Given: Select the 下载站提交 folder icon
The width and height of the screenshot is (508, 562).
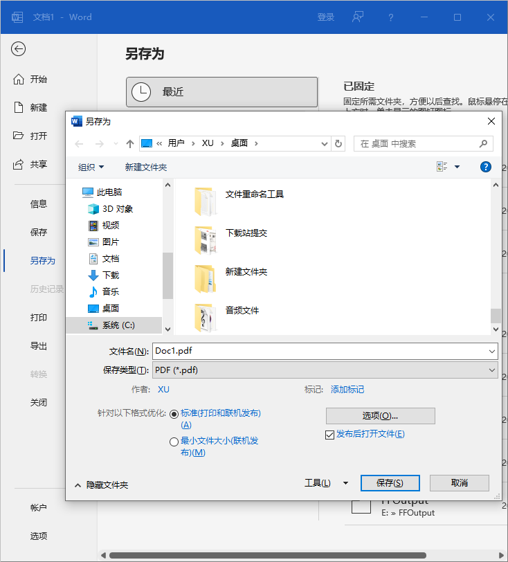Looking at the screenshot, I should tap(205, 240).
